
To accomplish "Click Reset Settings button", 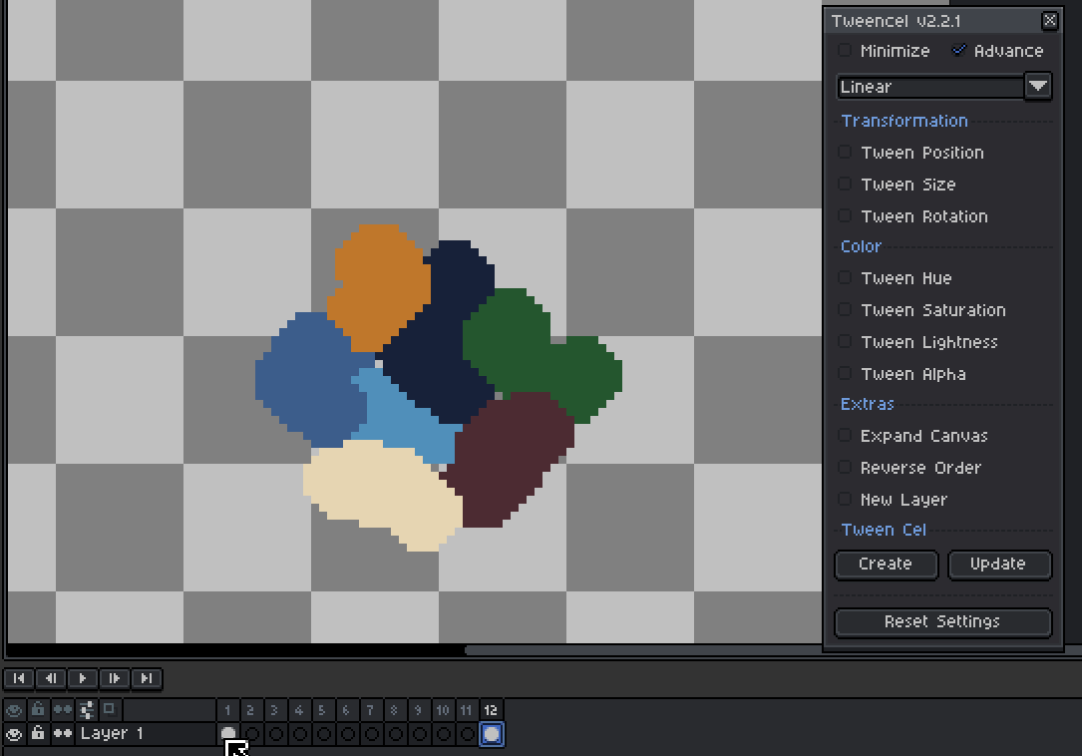I will tap(942, 622).
